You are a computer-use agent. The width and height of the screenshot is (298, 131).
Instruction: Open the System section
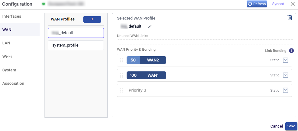pos(9,70)
